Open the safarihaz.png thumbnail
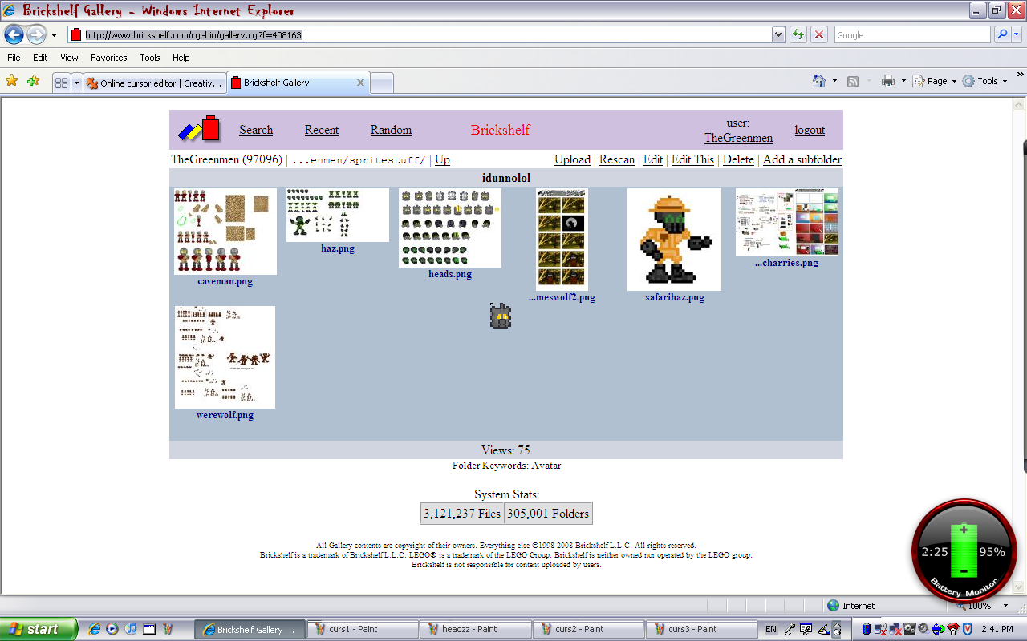Screen dimensions: 1027x641 click(674, 239)
